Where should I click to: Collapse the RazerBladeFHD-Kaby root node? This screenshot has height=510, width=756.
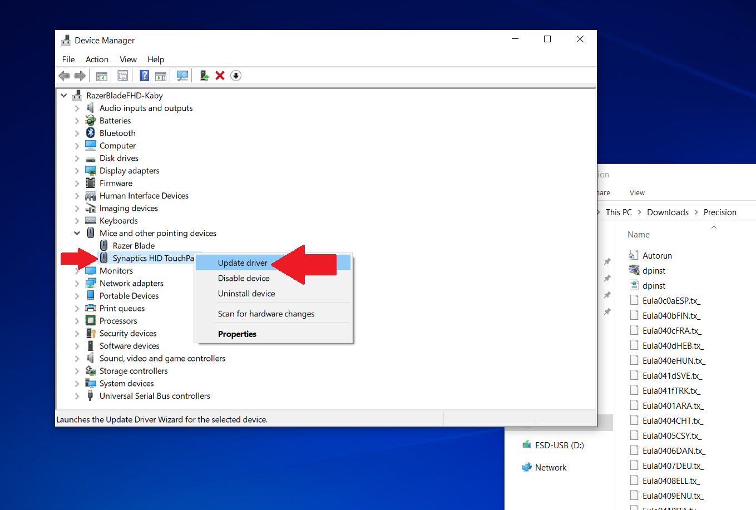pos(64,96)
